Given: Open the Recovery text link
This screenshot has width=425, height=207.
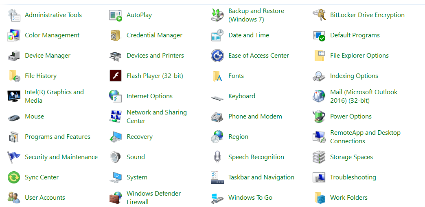Looking at the screenshot, I should [140, 137].
